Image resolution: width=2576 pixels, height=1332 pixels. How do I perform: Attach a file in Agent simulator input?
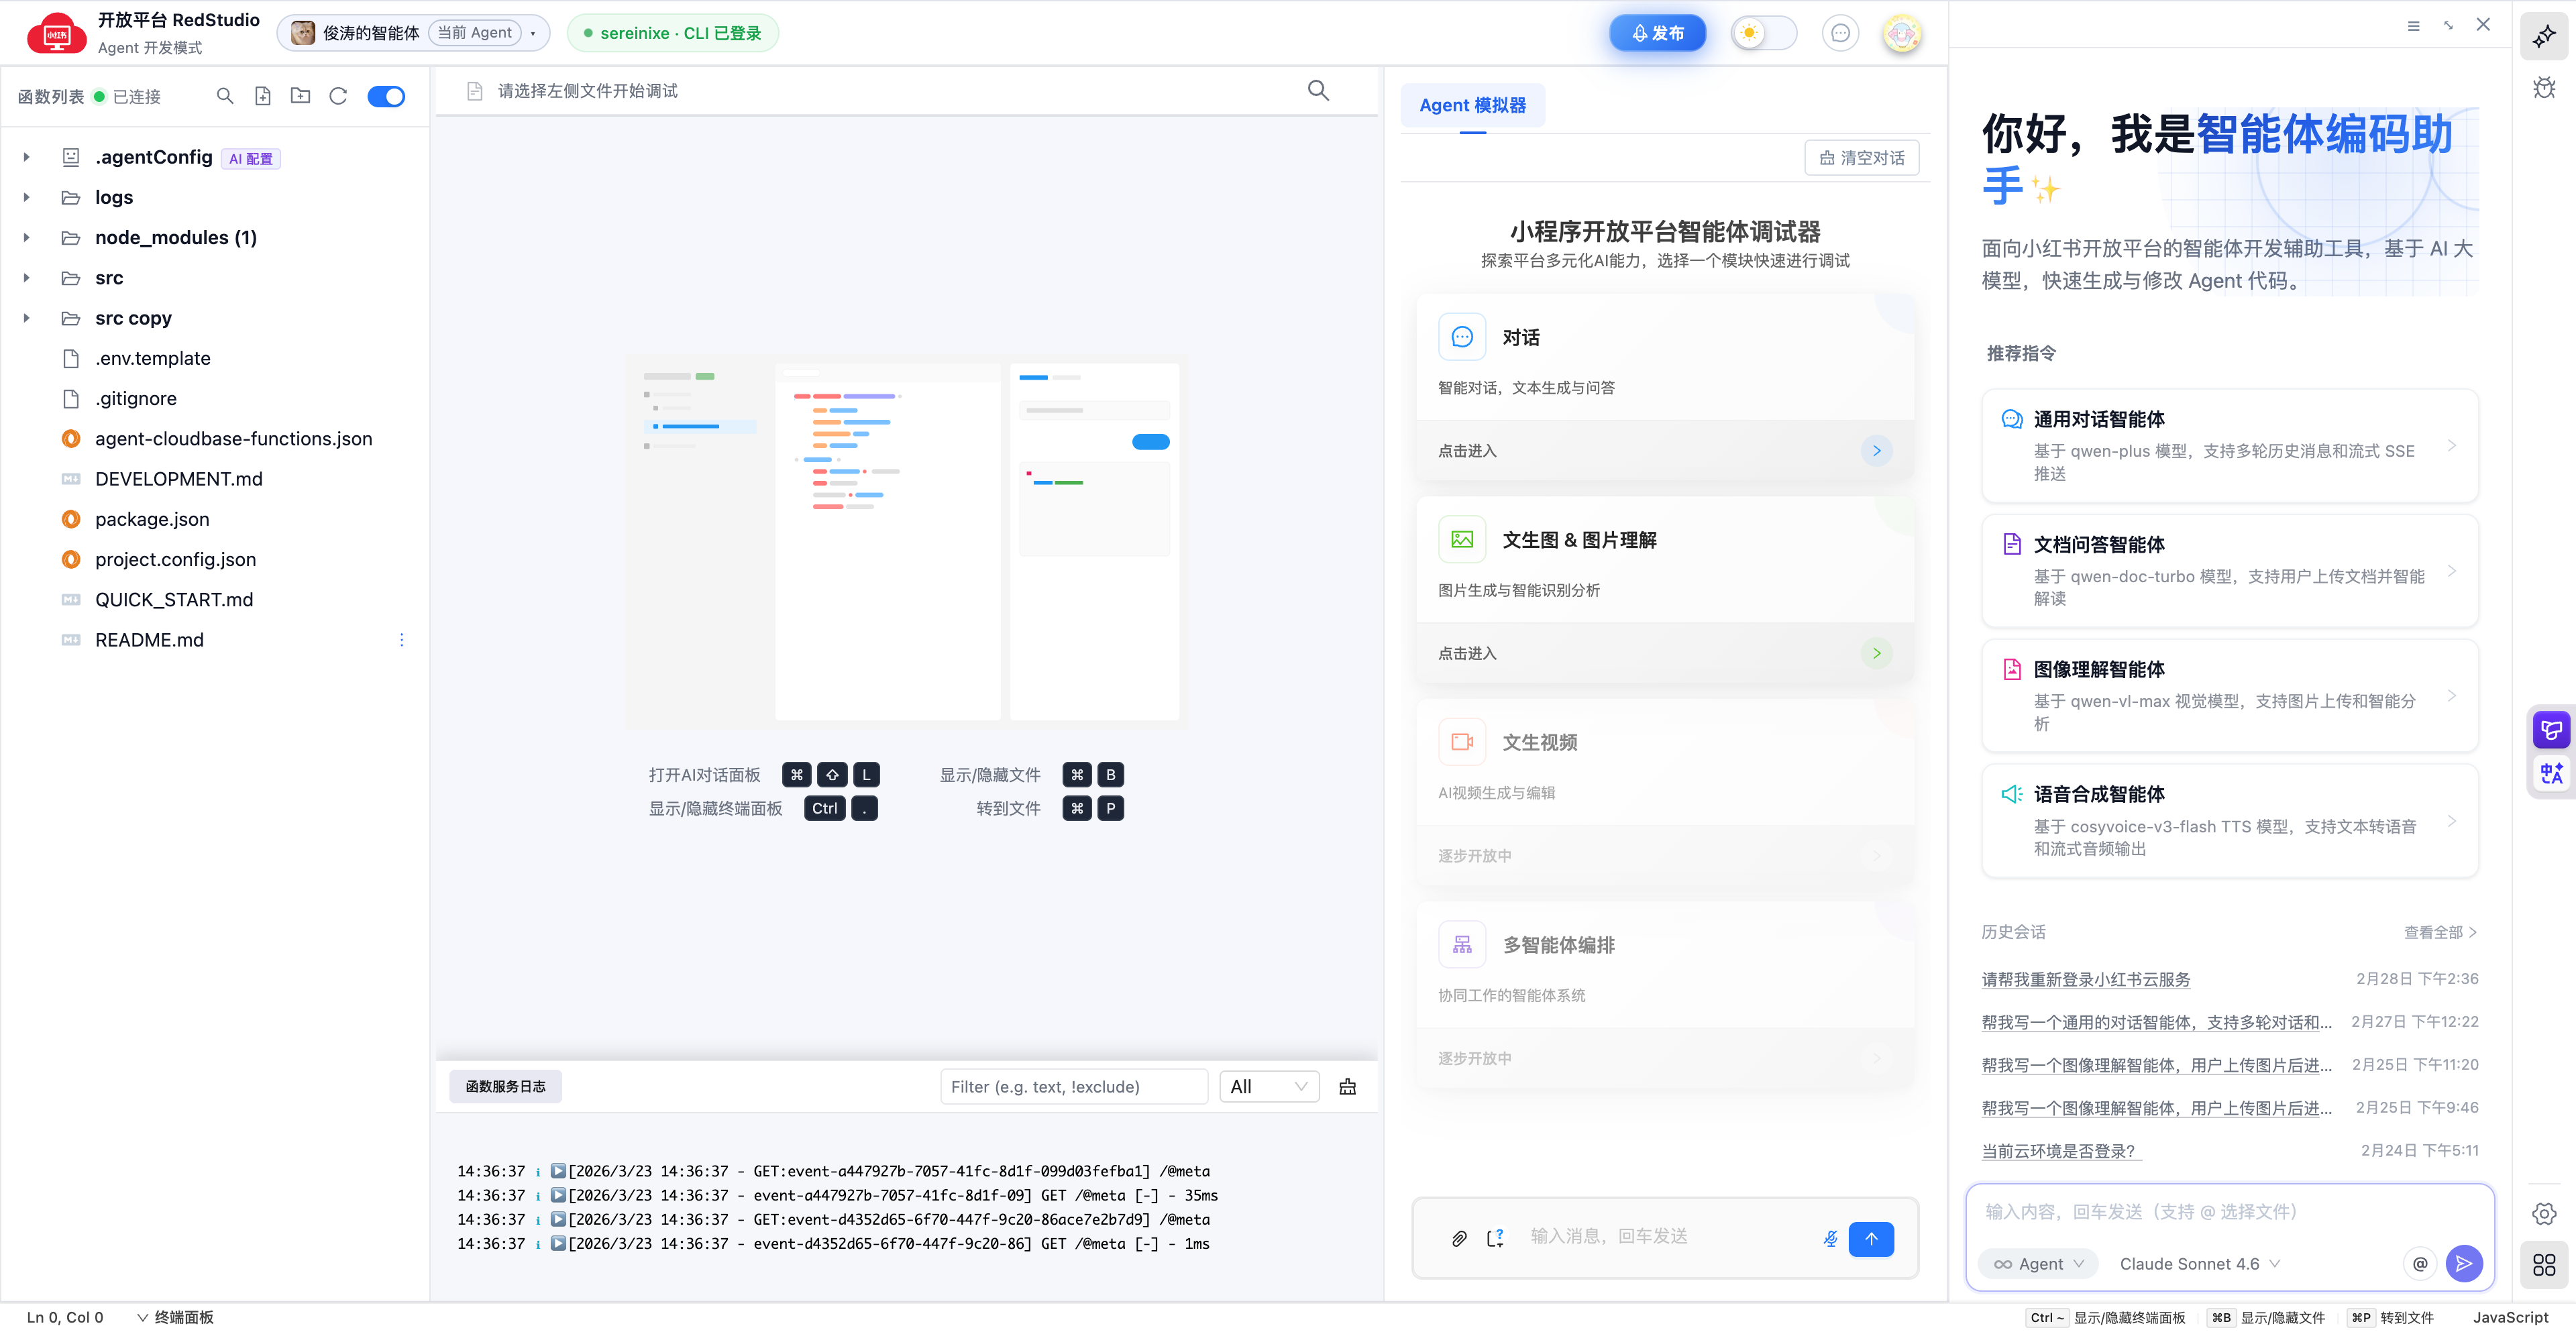(1459, 1238)
